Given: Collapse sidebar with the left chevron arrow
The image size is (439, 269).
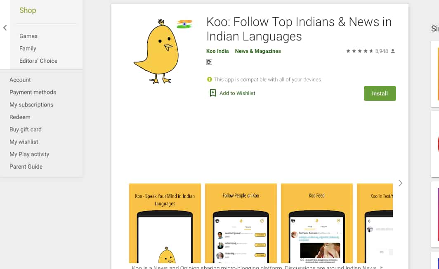Looking at the screenshot, I should [5, 28].
